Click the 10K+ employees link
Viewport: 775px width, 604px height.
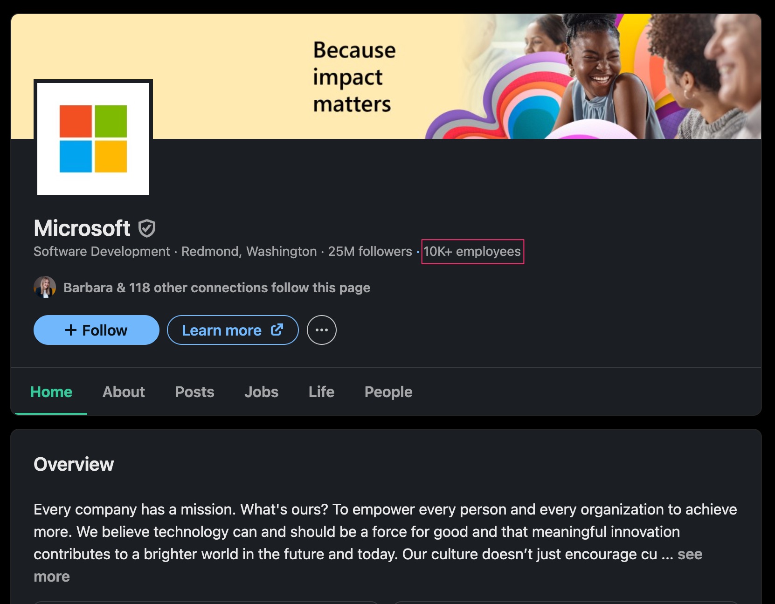tap(472, 252)
